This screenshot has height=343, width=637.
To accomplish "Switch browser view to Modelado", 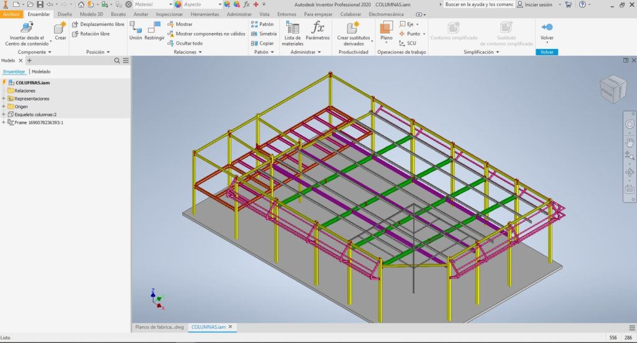I will (41, 71).
